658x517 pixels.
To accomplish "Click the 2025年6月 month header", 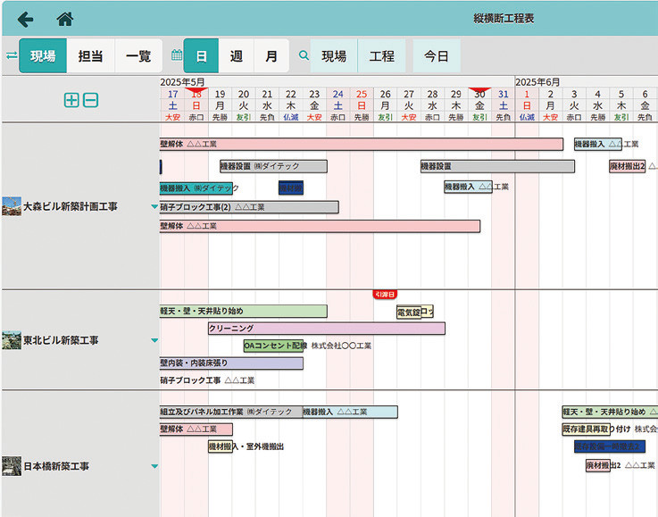I will tap(537, 82).
